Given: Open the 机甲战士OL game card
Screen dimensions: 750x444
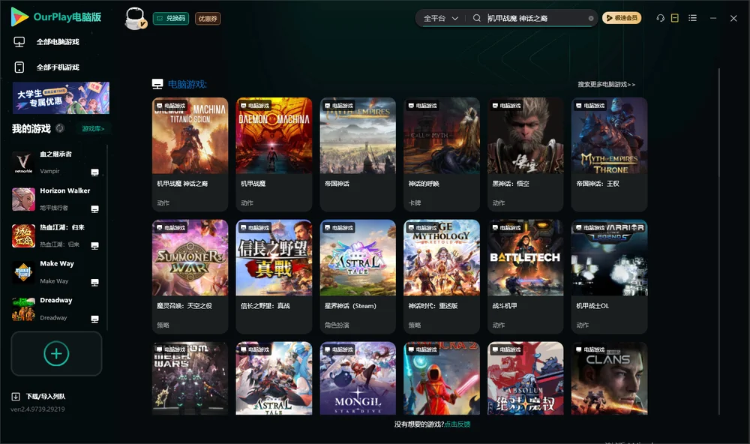Looking at the screenshot, I should click(x=609, y=277).
